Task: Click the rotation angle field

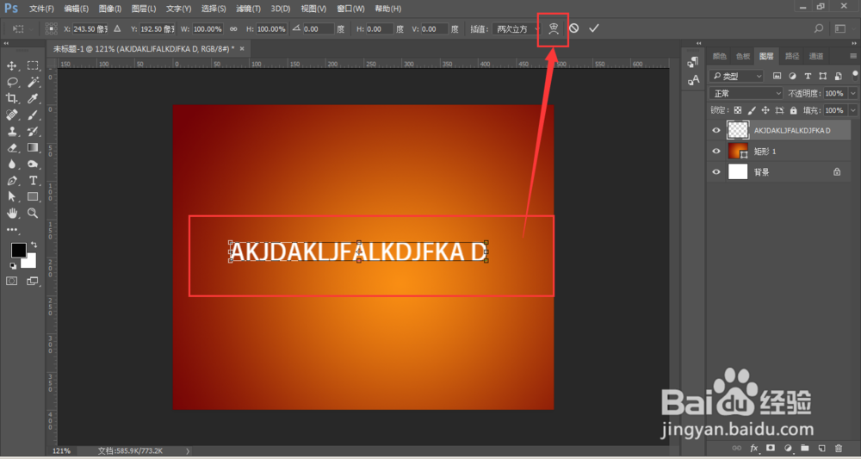Action: click(x=318, y=28)
